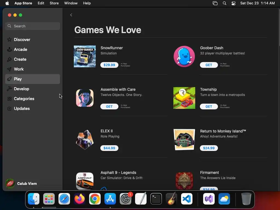Buy ELEX II for $44.99

coord(109,148)
